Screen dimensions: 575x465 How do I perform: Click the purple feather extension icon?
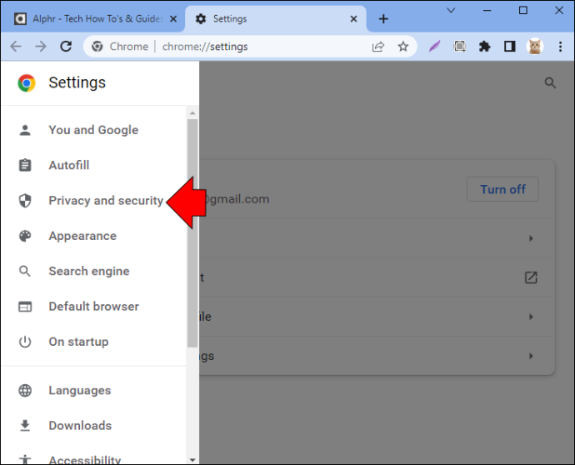434,47
